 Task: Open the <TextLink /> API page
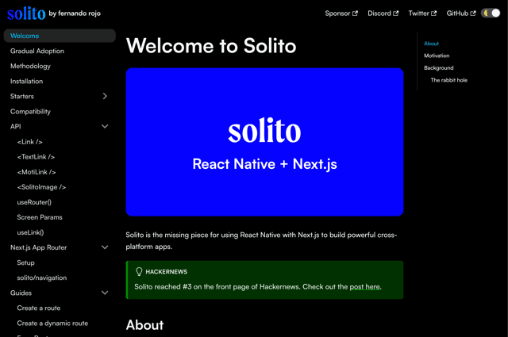click(x=36, y=157)
